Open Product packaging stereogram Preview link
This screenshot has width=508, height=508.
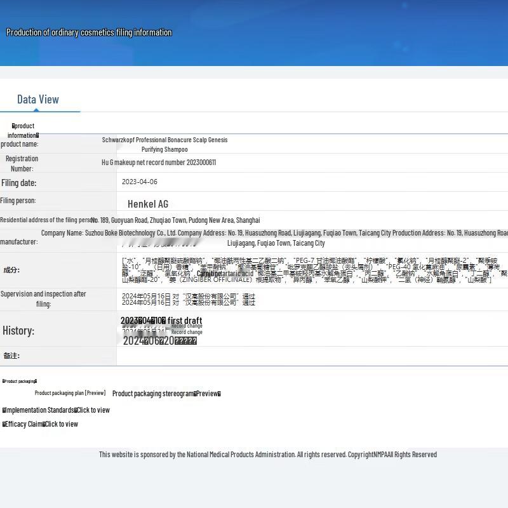[x=166, y=394]
